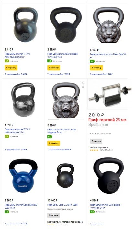The image size is (135, 231).
Task: Add Euro classic 16 кг kettlebell to cart
Action: coord(54,68)
